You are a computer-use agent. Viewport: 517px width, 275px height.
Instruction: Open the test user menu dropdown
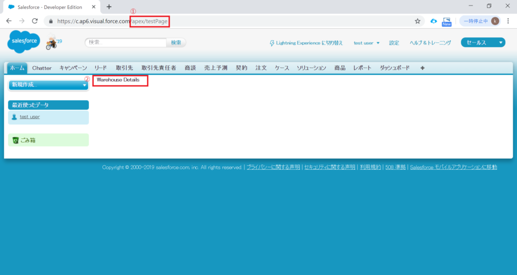tap(367, 43)
